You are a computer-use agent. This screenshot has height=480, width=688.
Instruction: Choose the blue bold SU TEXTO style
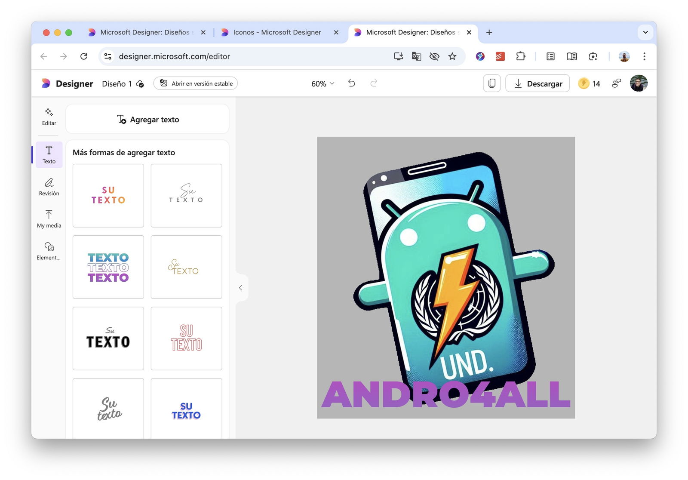186,409
